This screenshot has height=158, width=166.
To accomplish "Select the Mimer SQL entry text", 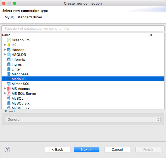I will point(21,84).
